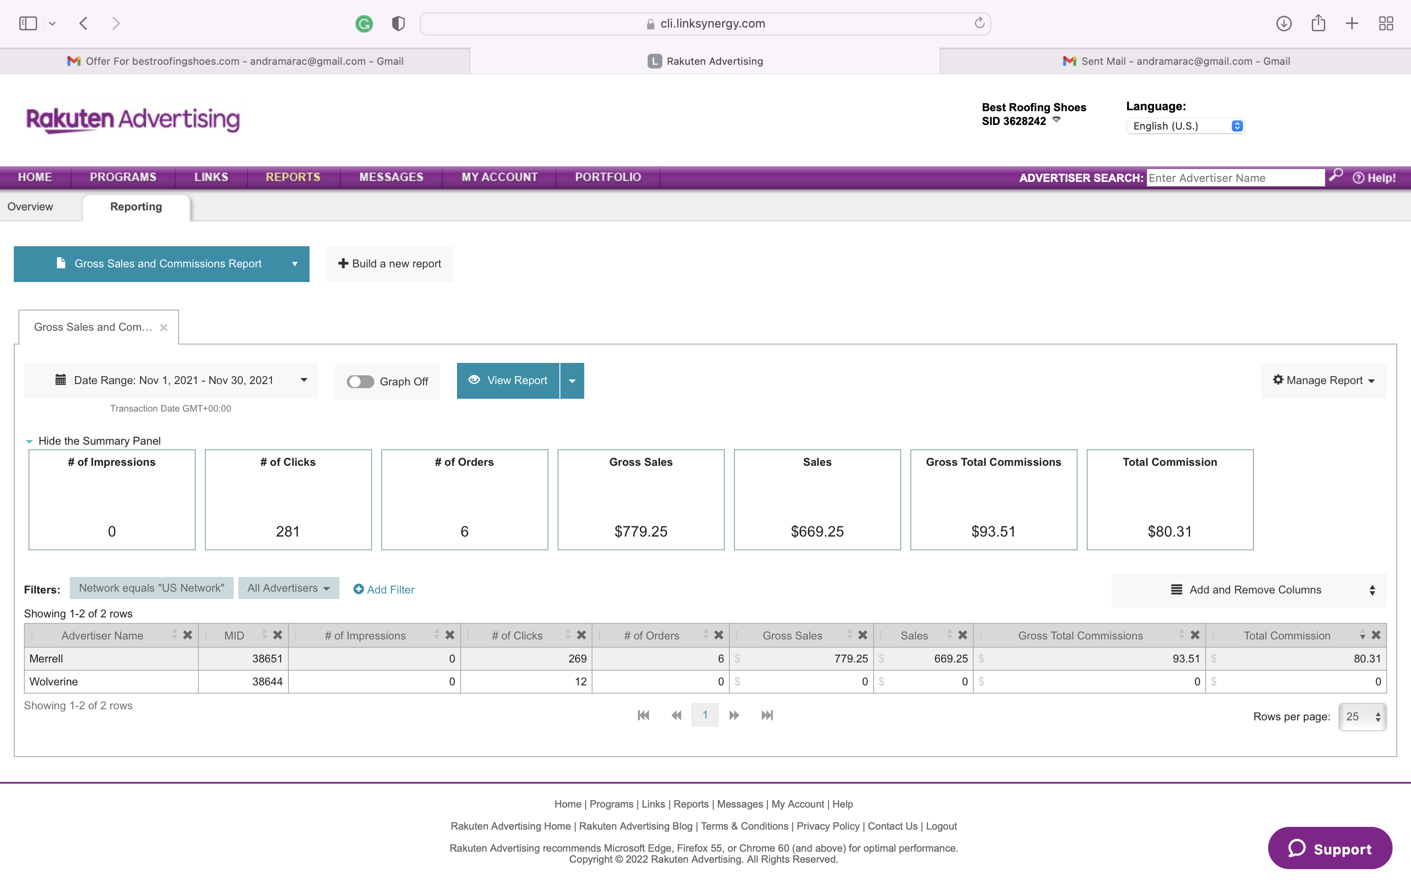The width and height of the screenshot is (1411, 882).
Task: Show tab overview grid icon
Action: coord(1386,23)
